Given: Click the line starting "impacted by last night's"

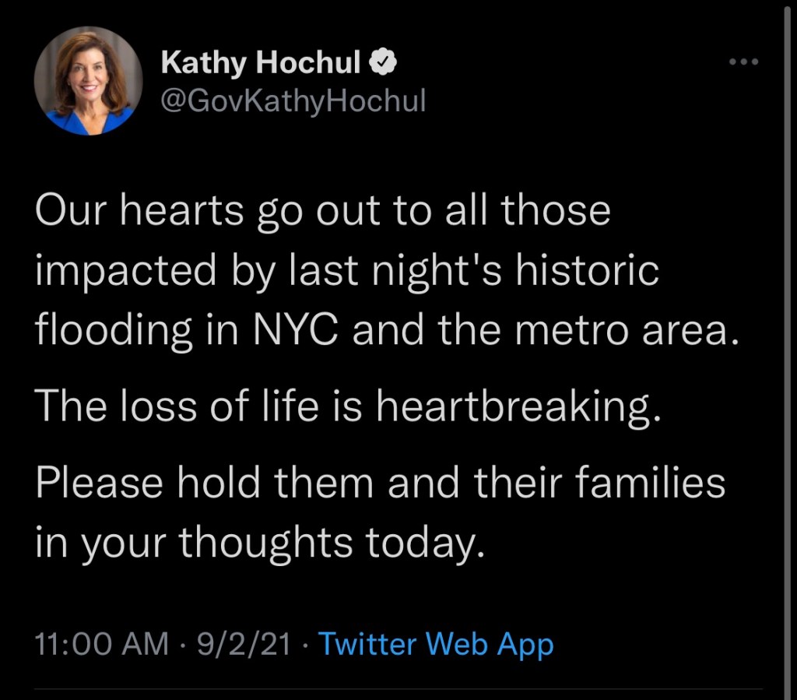Looking at the screenshot, I should pos(347,271).
